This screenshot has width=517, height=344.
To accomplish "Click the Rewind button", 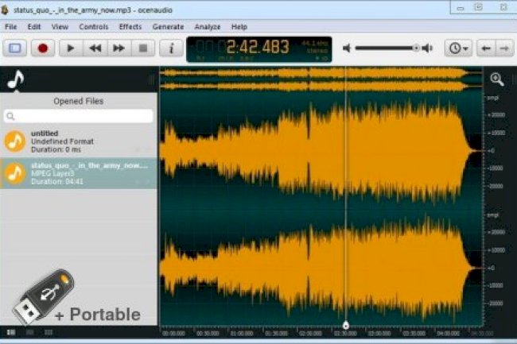I will click(x=95, y=48).
